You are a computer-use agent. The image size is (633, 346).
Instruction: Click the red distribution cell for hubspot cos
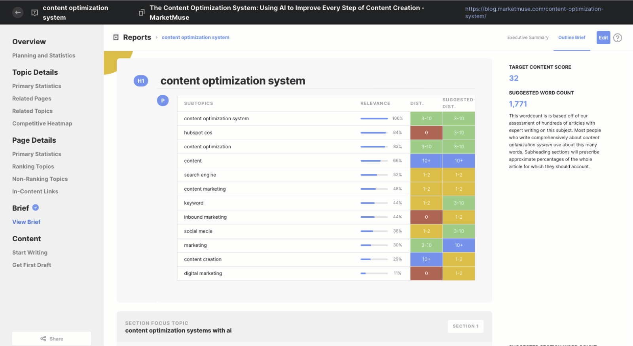tap(426, 132)
